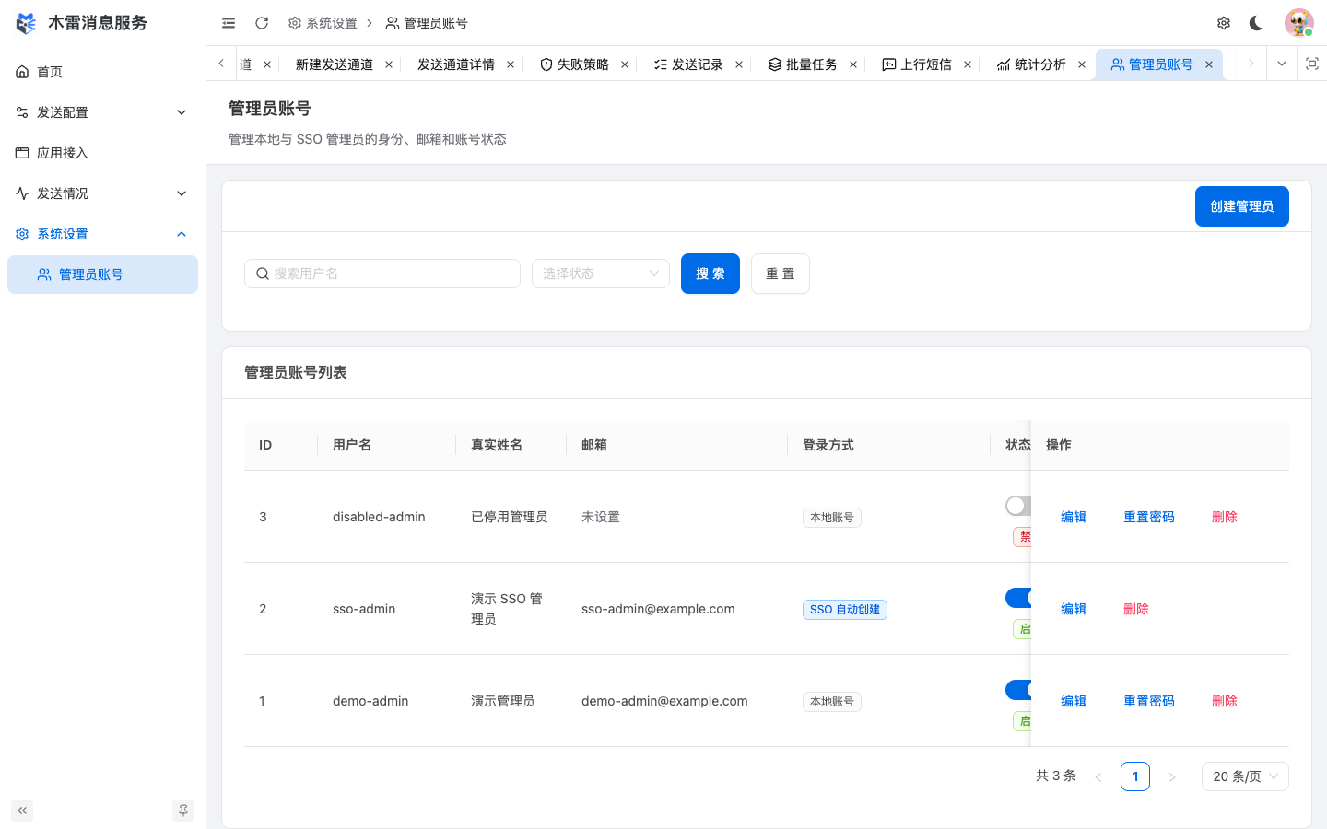Open the 选择状态 dropdown
Image resolution: width=1327 pixels, height=829 pixels.
tap(601, 274)
